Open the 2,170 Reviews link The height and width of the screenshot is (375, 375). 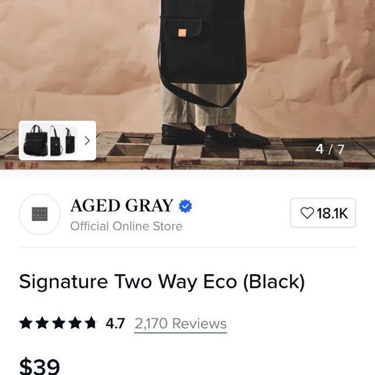click(x=181, y=324)
